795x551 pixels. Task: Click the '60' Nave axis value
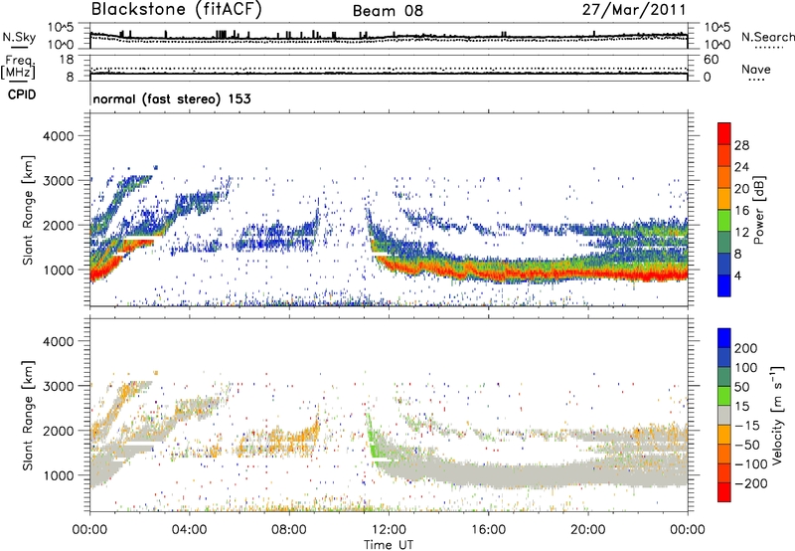[711, 60]
